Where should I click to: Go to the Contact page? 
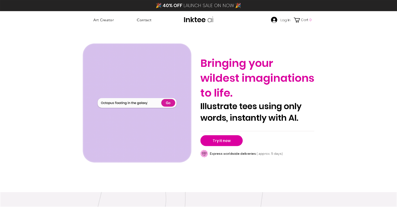144,20
